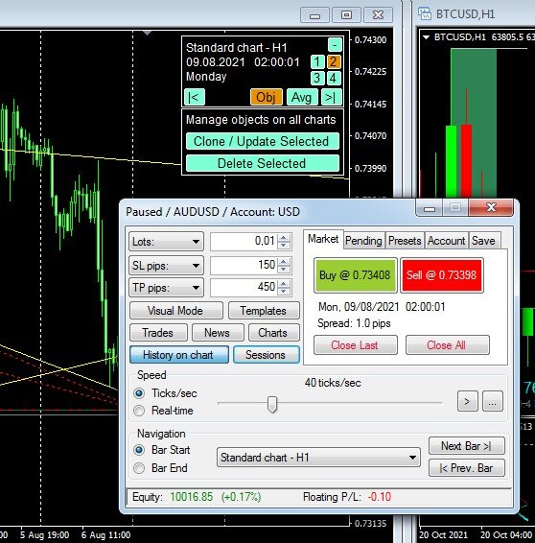Click the BTCUSD,H1 window title icon
The height and width of the screenshot is (543, 535).
(425, 13)
